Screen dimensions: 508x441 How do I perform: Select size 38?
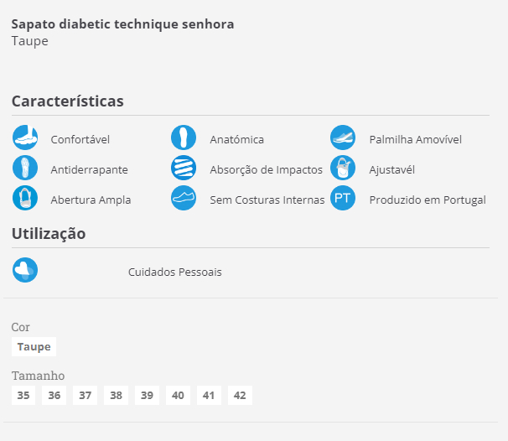pyautogui.click(x=116, y=396)
